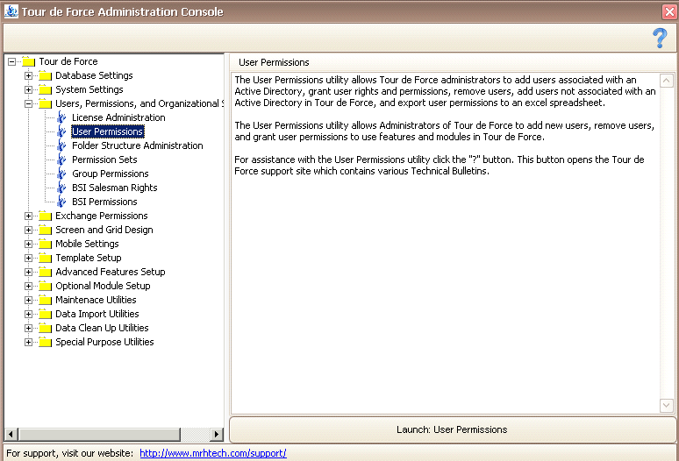Click the tree's left scroll arrow
The width and height of the screenshot is (679, 461).
pyautogui.click(x=11, y=434)
